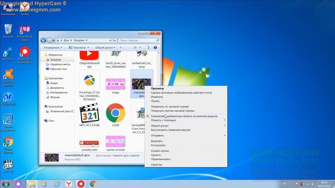Image resolution: width=335 pixels, height=188 pixels.
Task: Choose 'Повернуть по часовой стрелке'
Action: coord(170,107)
